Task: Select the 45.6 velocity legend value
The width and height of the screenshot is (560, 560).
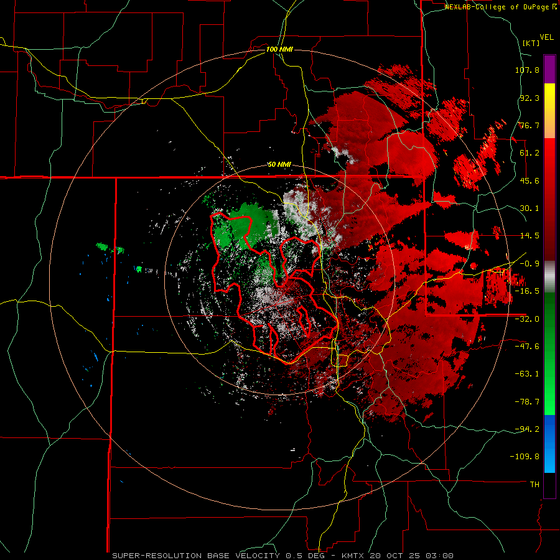Action: (530, 180)
